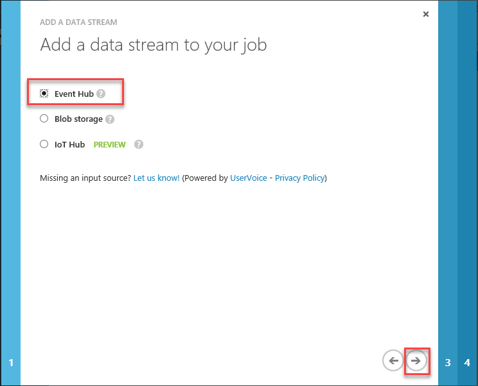
Task: Choose the IoT Hub radio option
Action: coord(44,144)
